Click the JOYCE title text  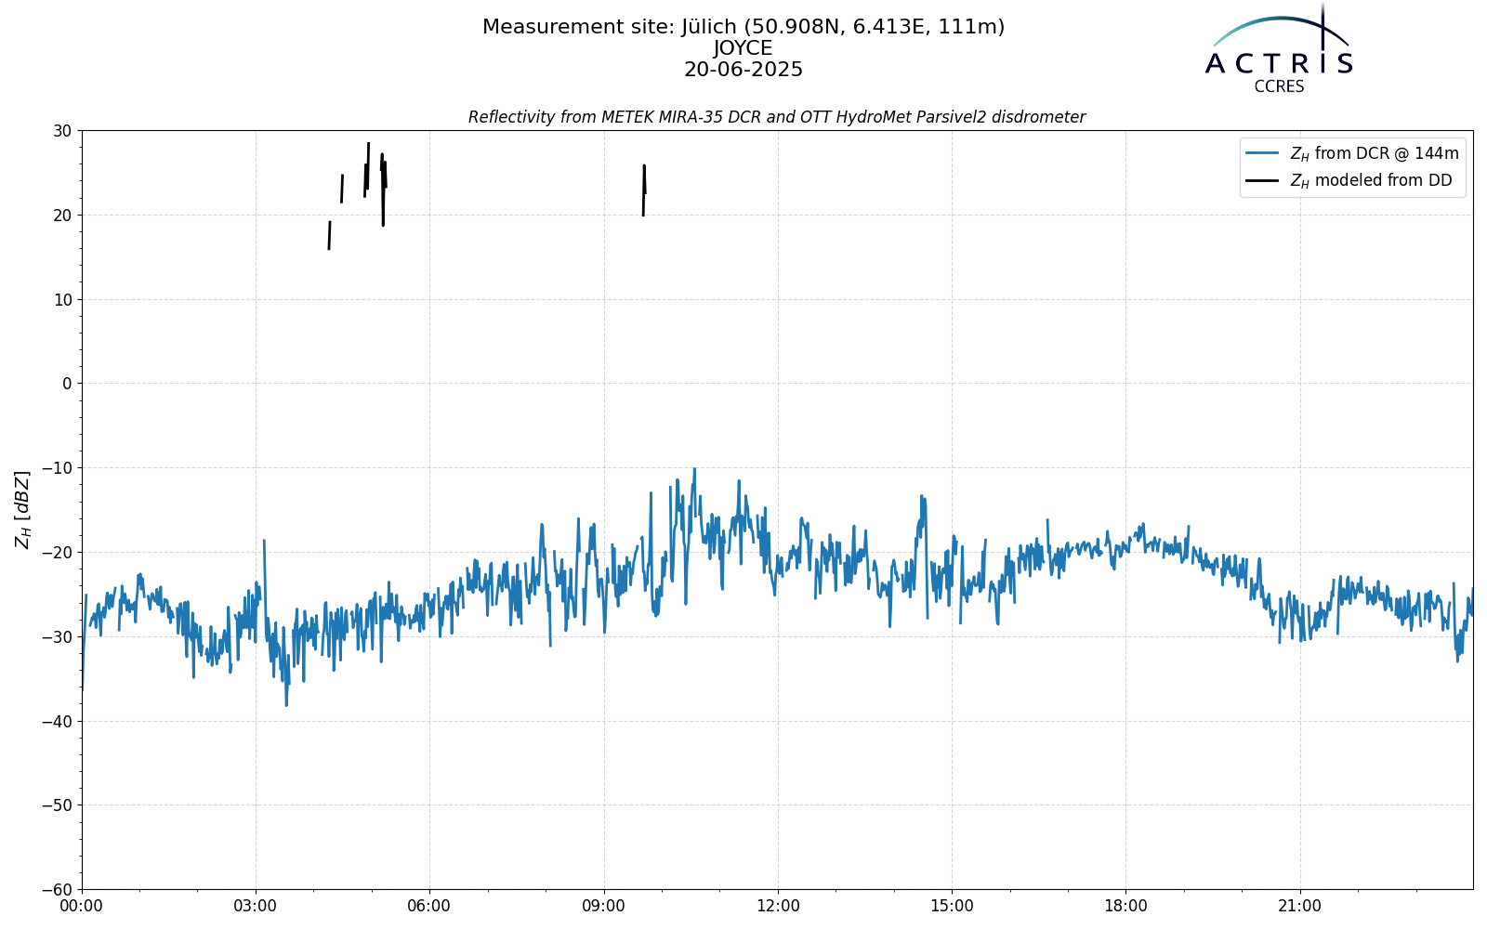[x=743, y=48]
